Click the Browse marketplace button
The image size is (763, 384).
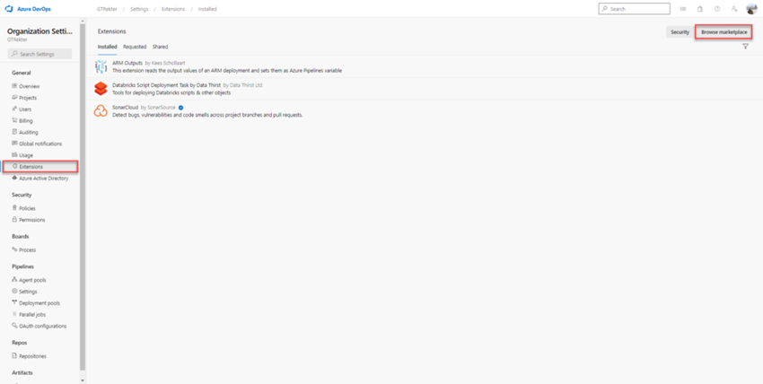coord(724,32)
